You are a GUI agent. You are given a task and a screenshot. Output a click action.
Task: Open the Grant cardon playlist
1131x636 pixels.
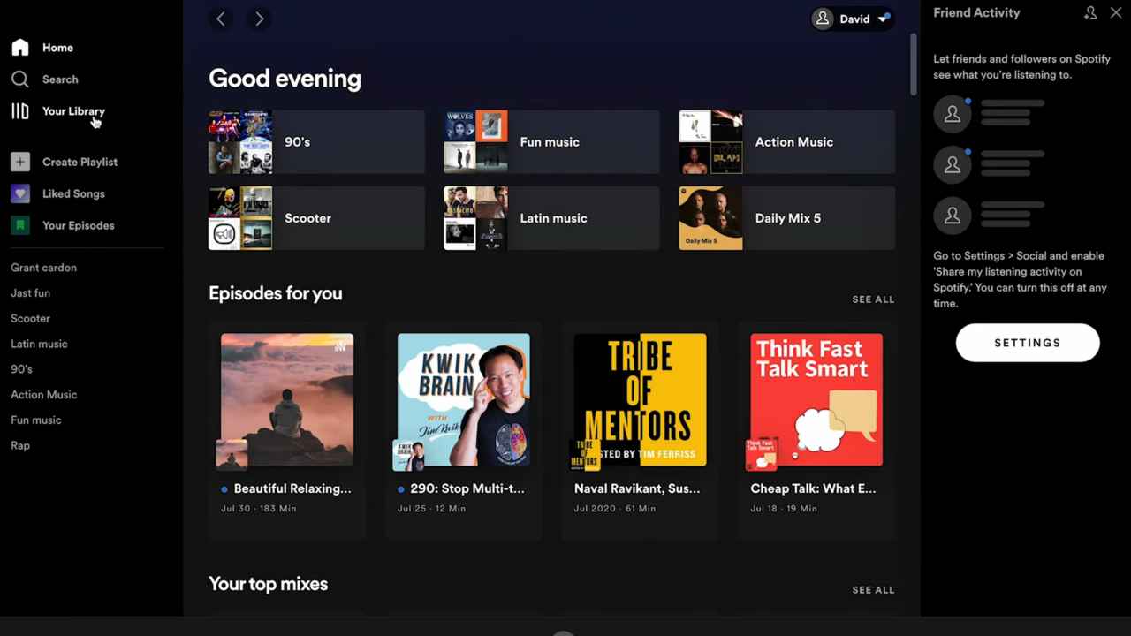click(x=43, y=268)
